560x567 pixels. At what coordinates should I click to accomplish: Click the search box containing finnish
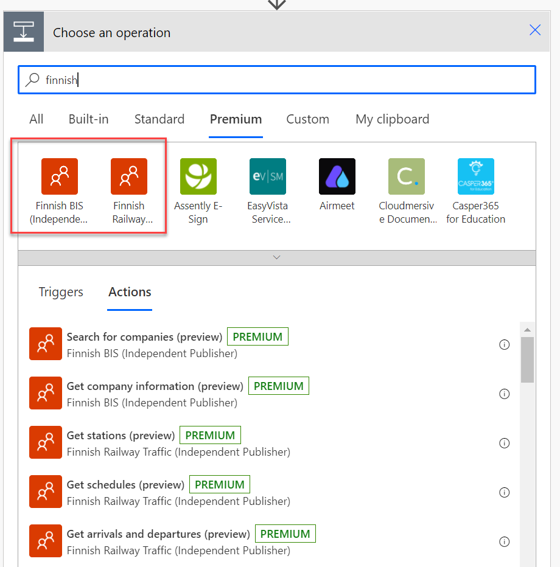(x=277, y=80)
